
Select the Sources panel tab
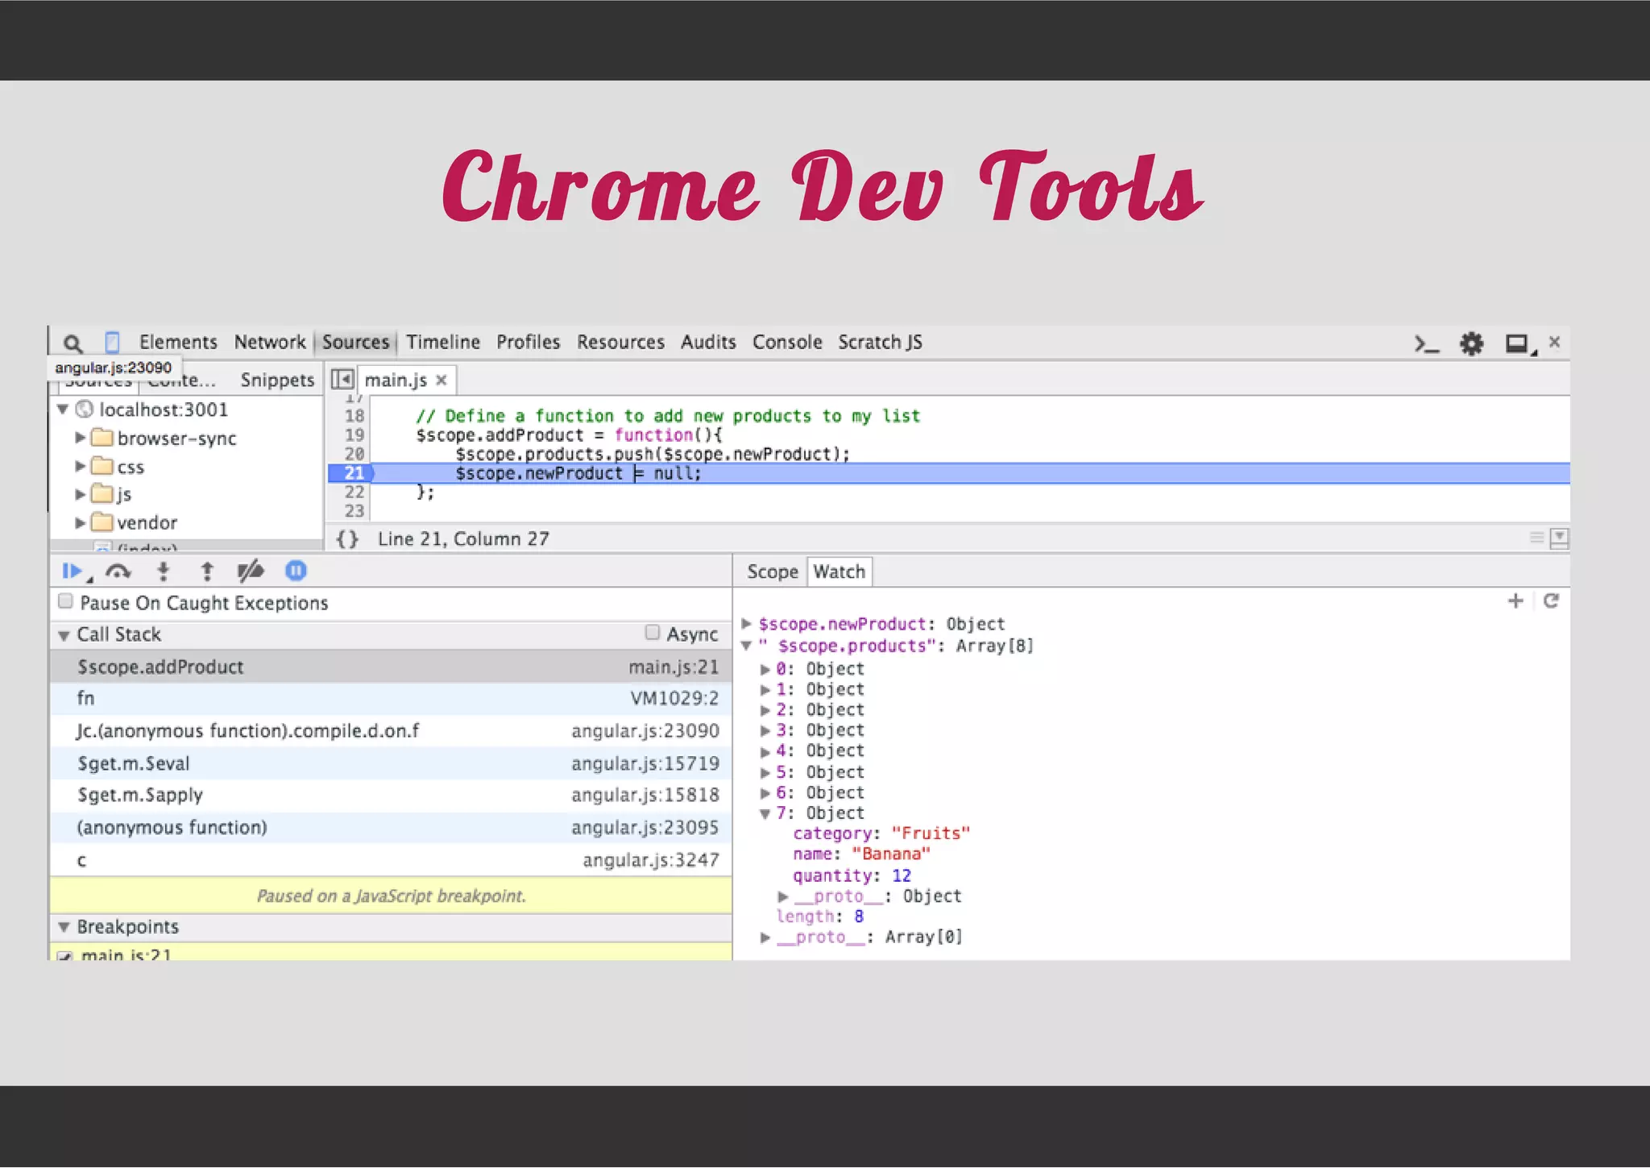point(355,342)
